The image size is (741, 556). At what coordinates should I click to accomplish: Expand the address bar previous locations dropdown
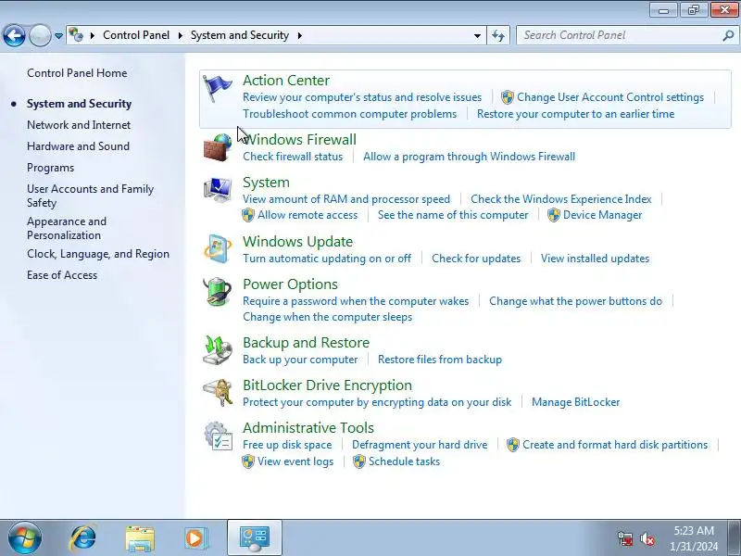477,35
